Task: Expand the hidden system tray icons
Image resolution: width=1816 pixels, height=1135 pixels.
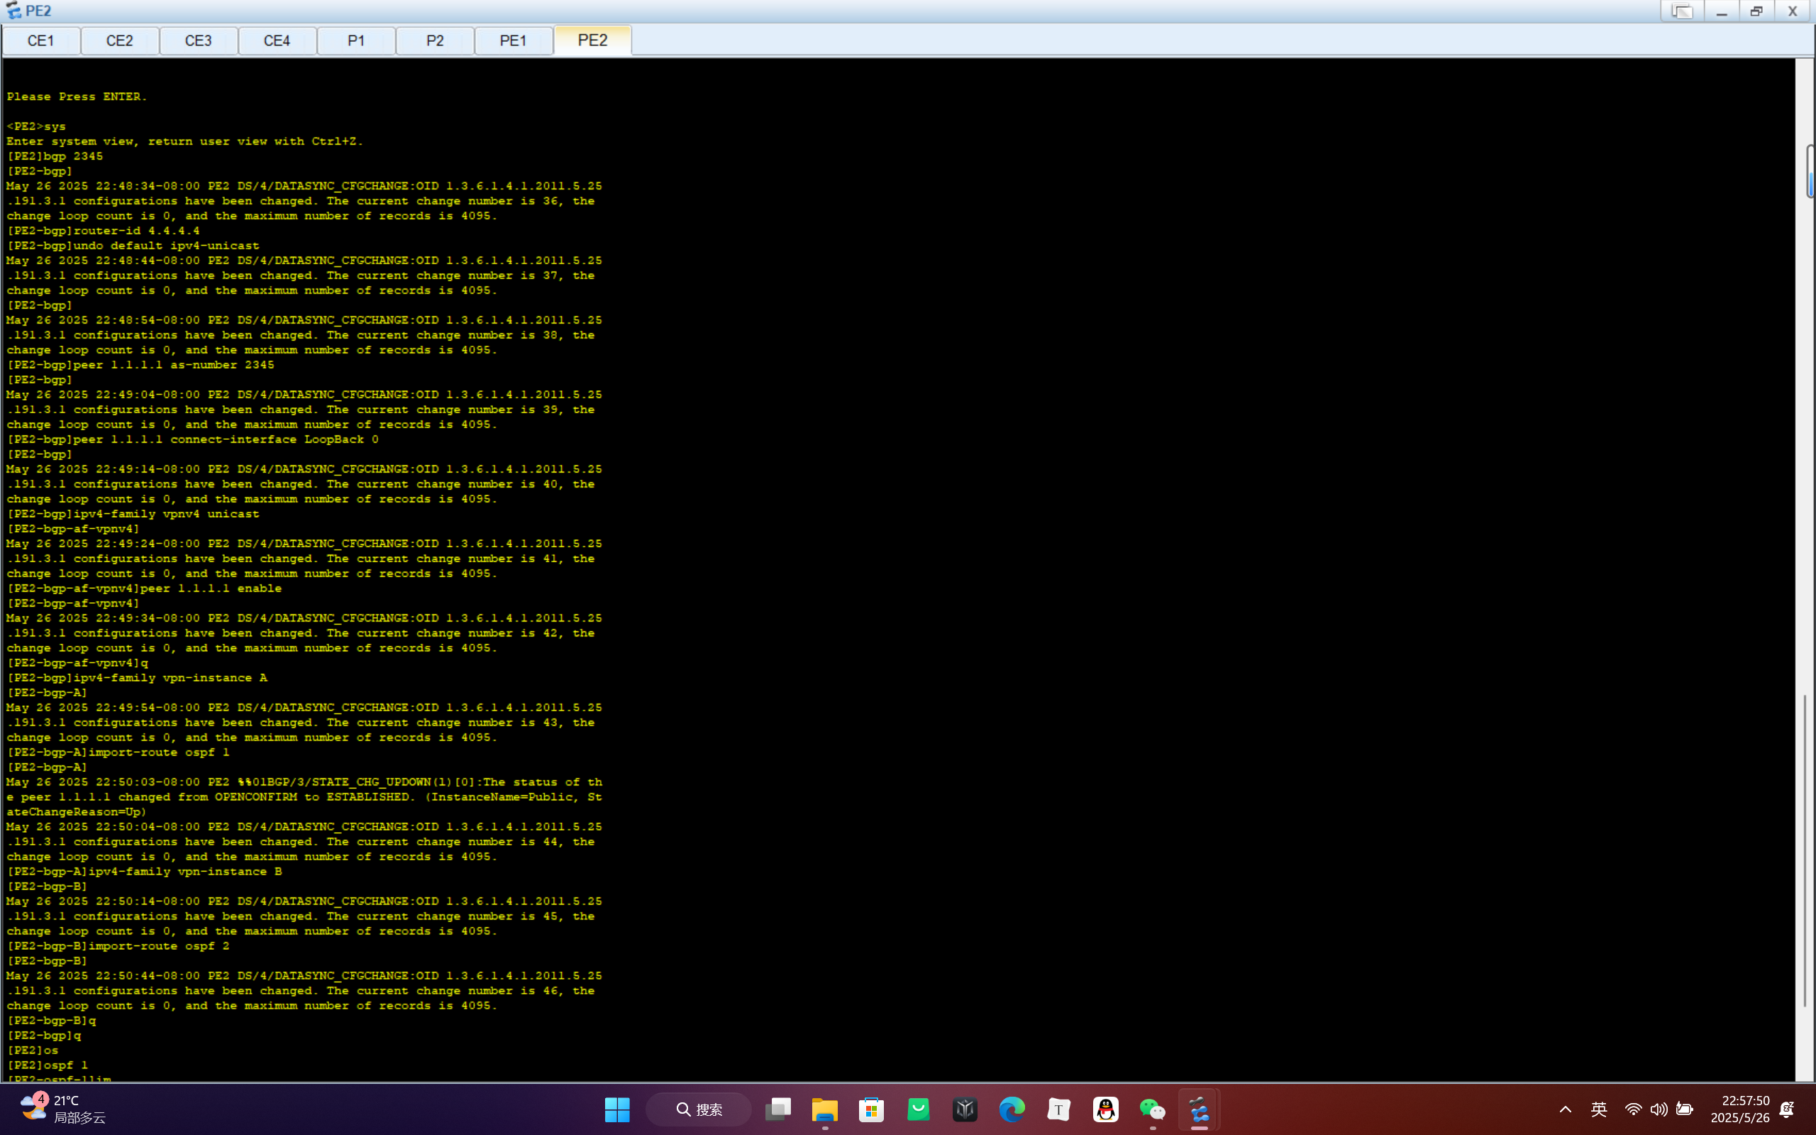Action: [1566, 1109]
